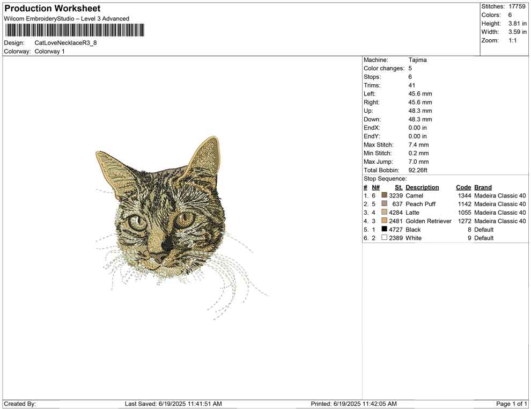The image size is (531, 409).
Task: Click the Peach Puff color swatch
Action: pyautogui.click(x=384, y=204)
